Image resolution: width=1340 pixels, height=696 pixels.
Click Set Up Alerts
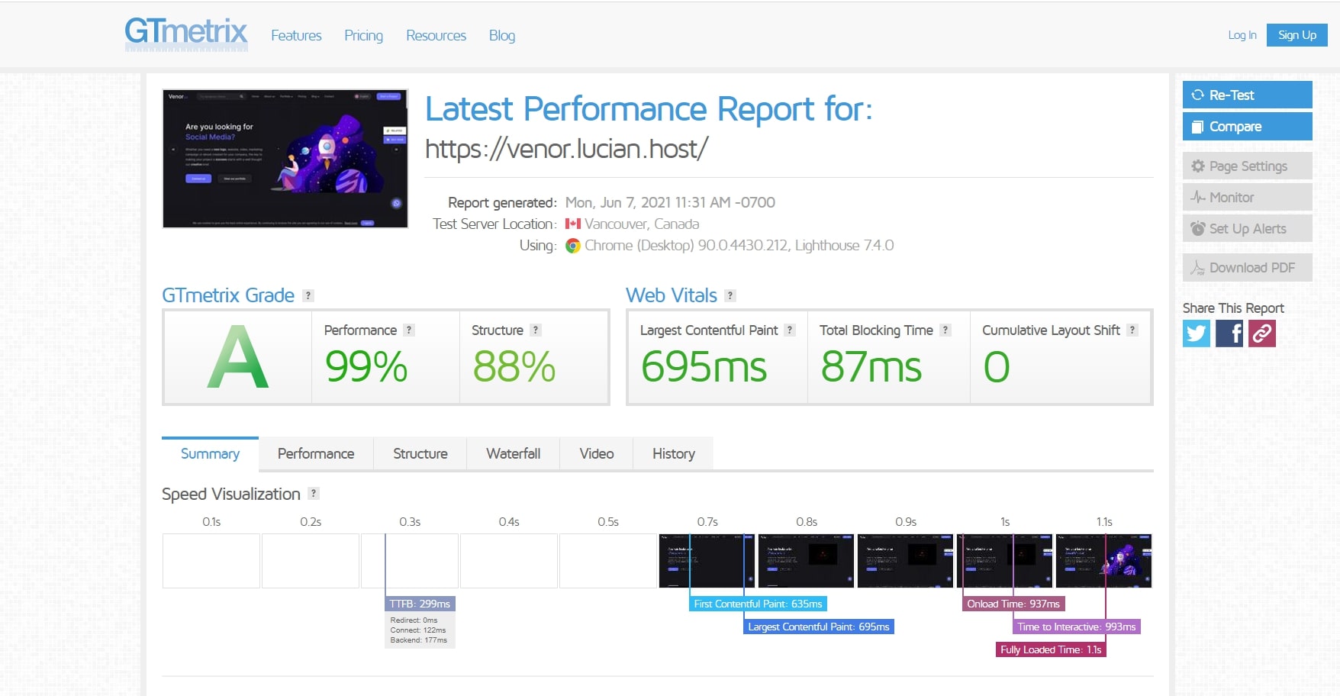(x=1248, y=228)
